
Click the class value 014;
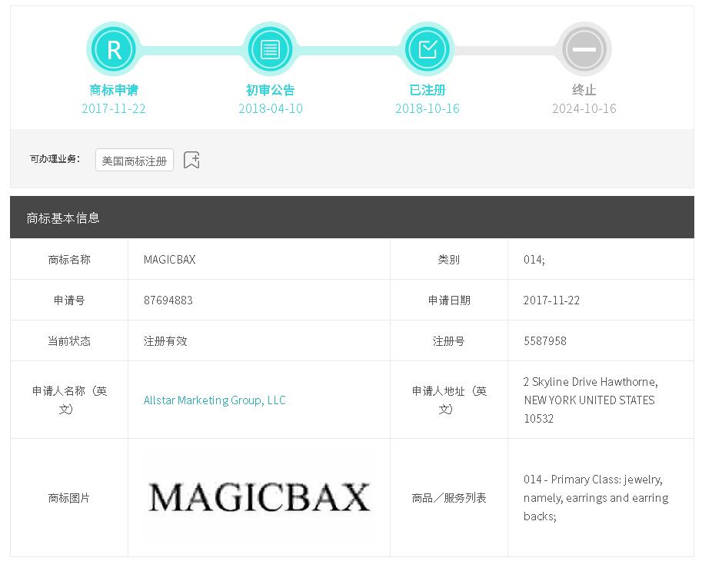click(x=534, y=260)
